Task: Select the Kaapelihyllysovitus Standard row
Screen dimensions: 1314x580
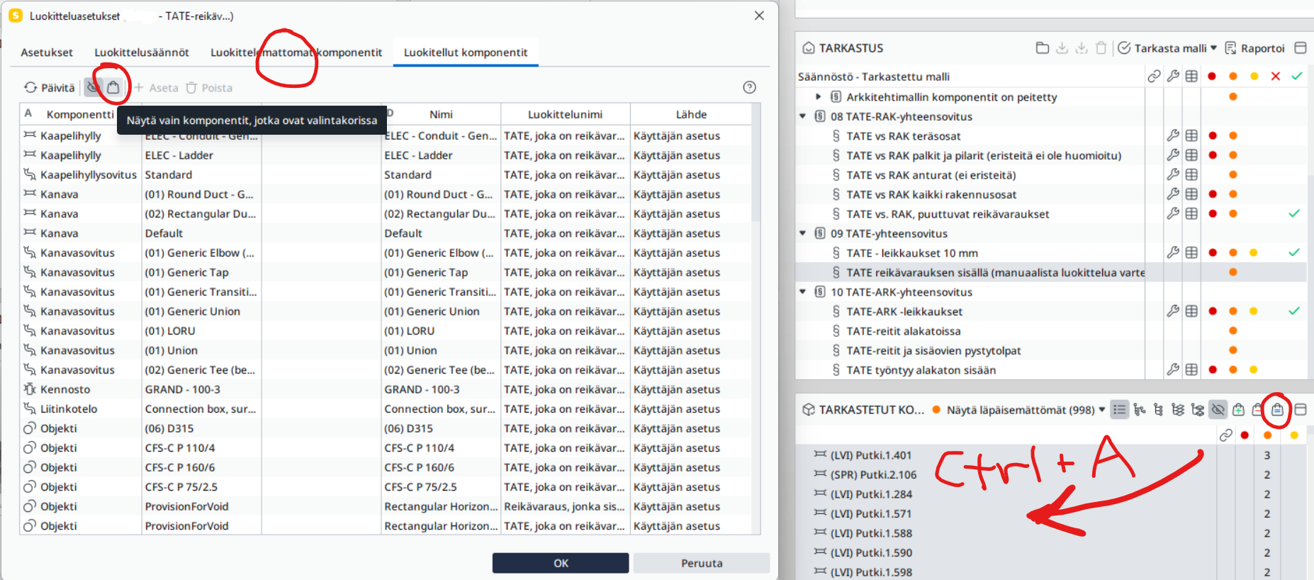Action: point(386,175)
